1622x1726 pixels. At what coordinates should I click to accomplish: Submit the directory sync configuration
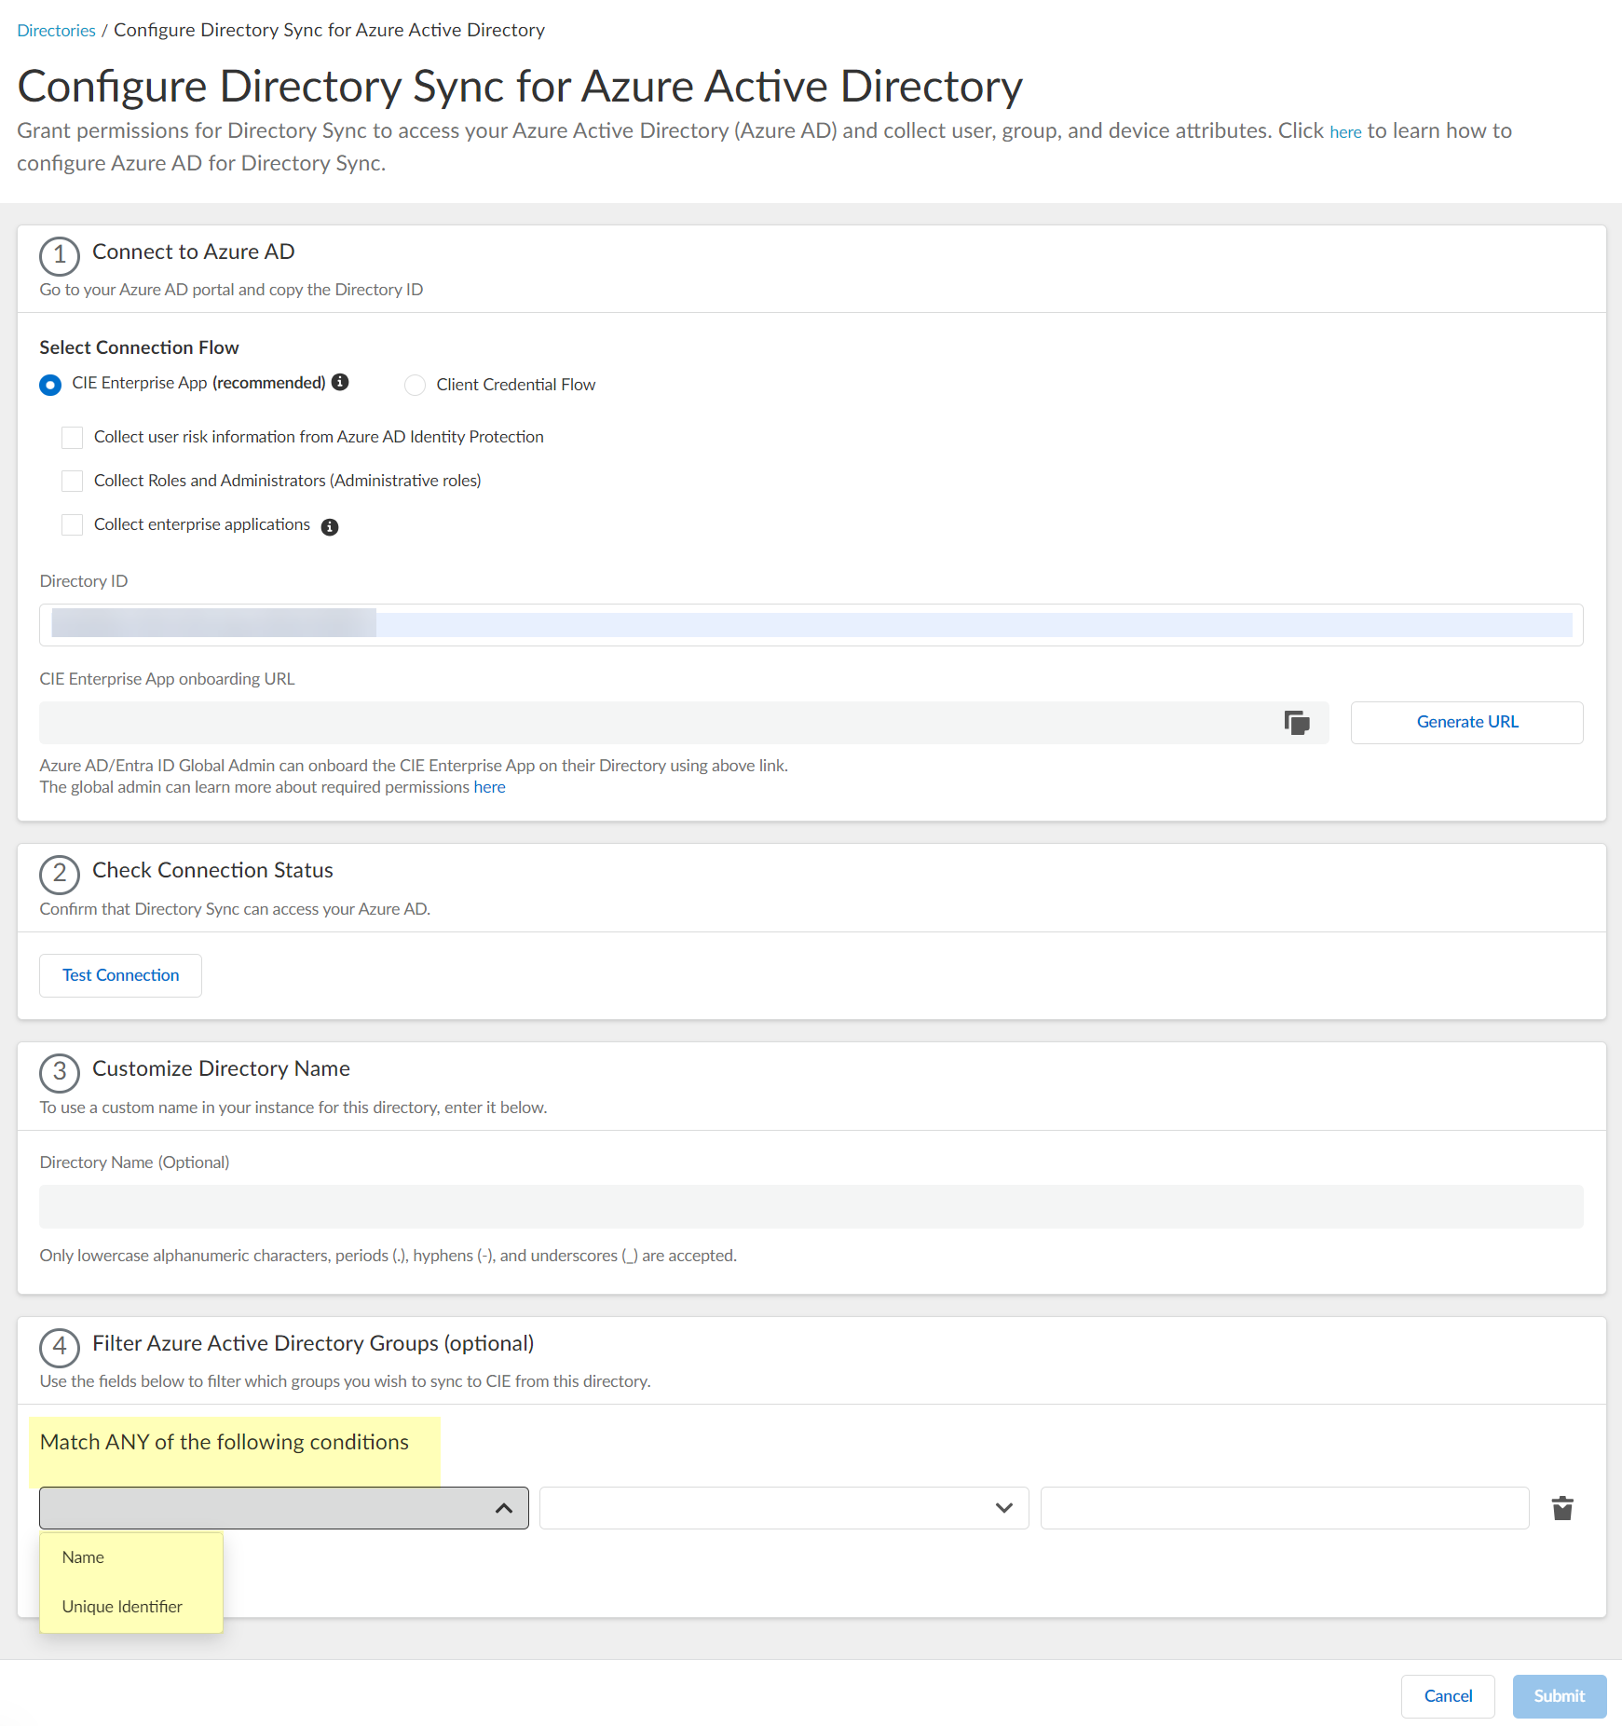click(x=1560, y=1696)
